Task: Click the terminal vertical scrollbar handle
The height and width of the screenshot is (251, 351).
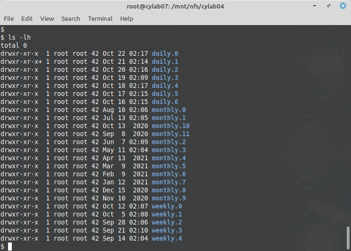Action: click(348, 238)
